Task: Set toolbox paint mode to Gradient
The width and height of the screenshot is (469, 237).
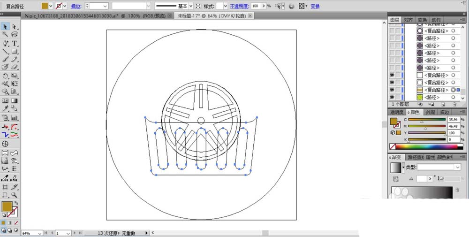Action: click(9, 223)
